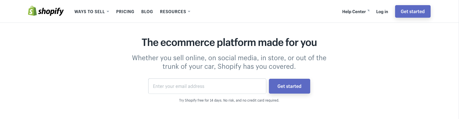Focus the email address input field
Viewport: 459px width, 119px height.
point(207,86)
